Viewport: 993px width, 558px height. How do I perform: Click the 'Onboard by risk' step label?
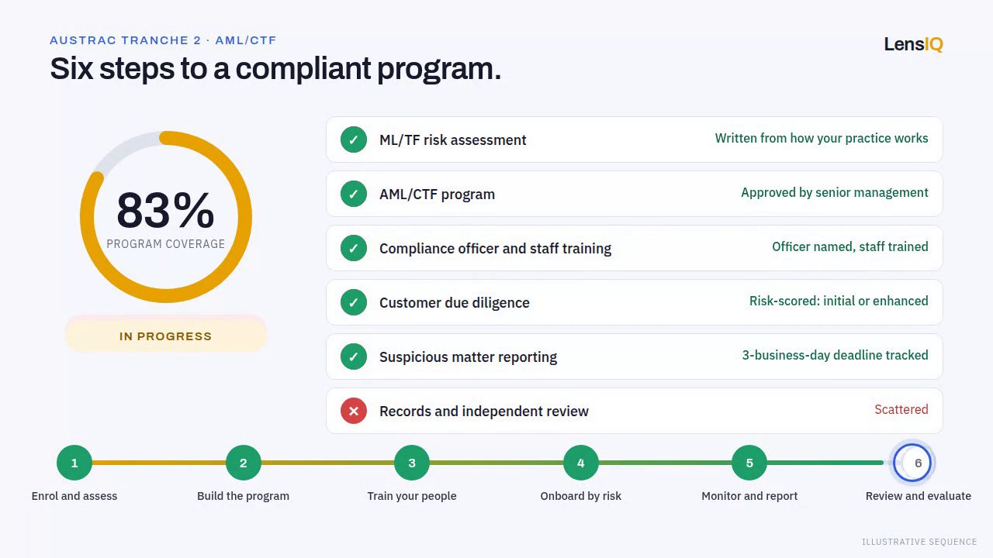580,496
